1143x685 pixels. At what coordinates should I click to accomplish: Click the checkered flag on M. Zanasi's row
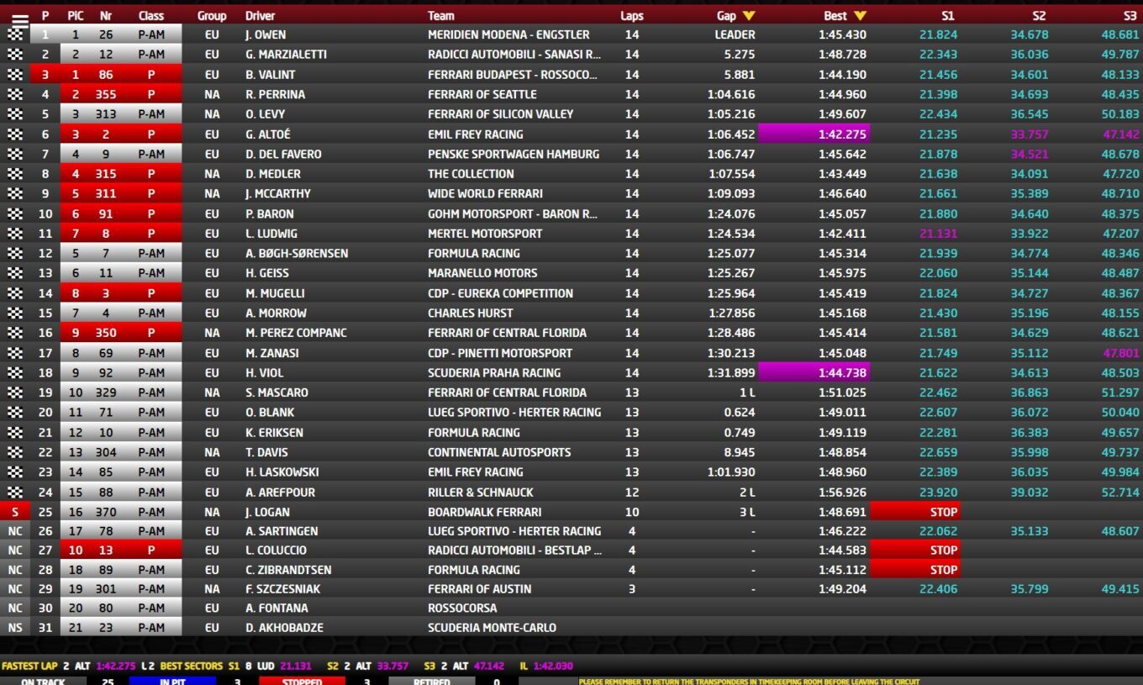coord(15,353)
